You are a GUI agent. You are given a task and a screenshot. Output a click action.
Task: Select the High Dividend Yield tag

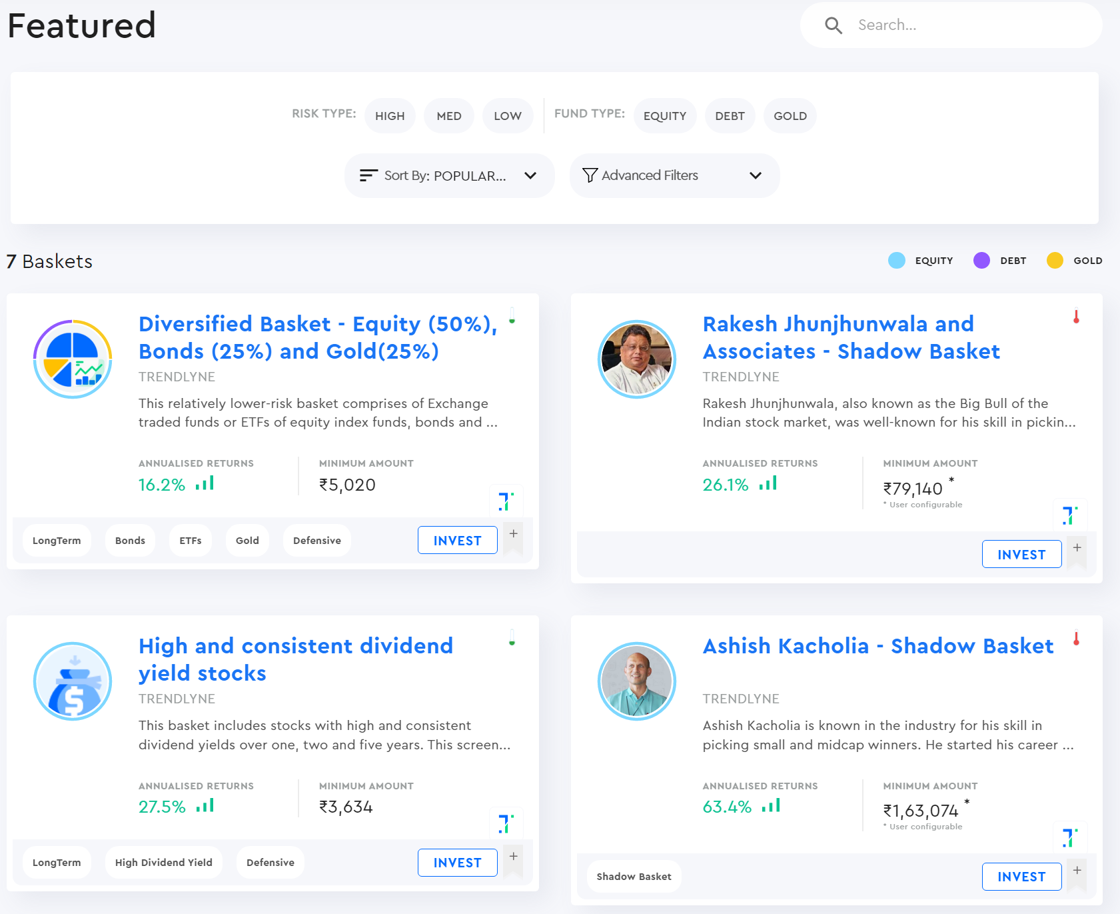164,863
